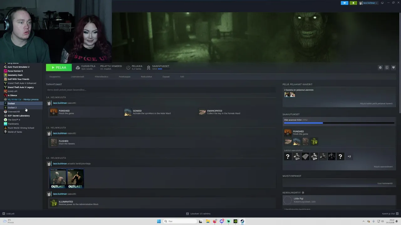Open File Explorer from the taskbar
This screenshot has width=401, height=225.
(x=207, y=221)
